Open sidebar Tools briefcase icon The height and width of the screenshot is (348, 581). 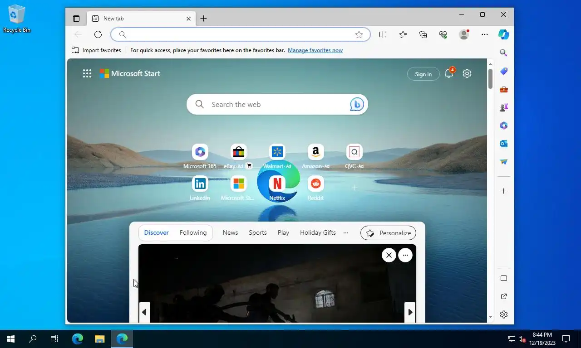click(x=503, y=89)
